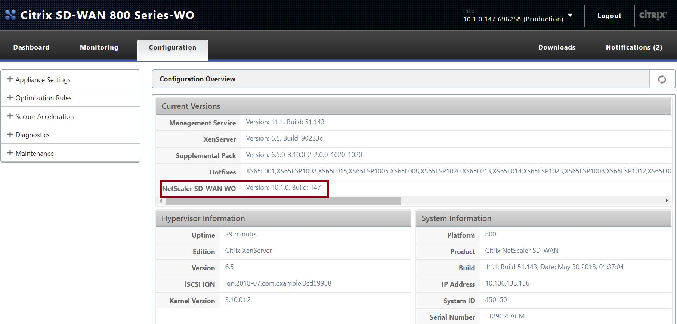Click the Citrix SD-WAN logo icon
This screenshot has width=677, height=324.
[x=10, y=15]
